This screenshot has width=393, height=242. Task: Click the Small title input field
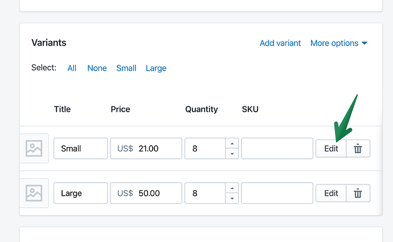80,149
